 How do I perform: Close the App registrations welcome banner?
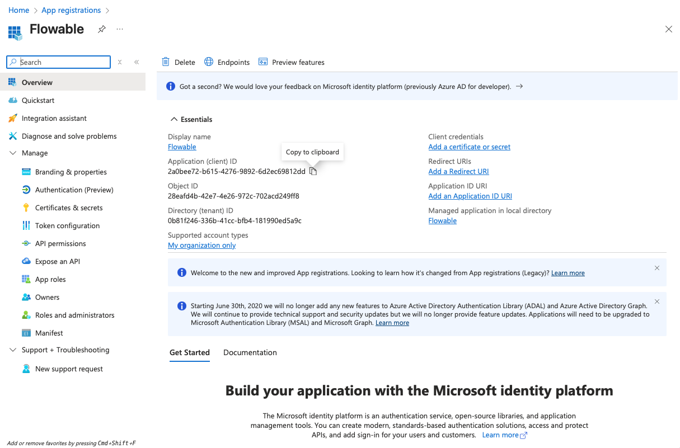[657, 268]
